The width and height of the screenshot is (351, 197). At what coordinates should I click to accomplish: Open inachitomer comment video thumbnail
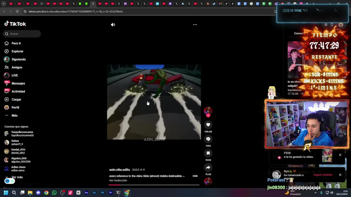click(296, 60)
